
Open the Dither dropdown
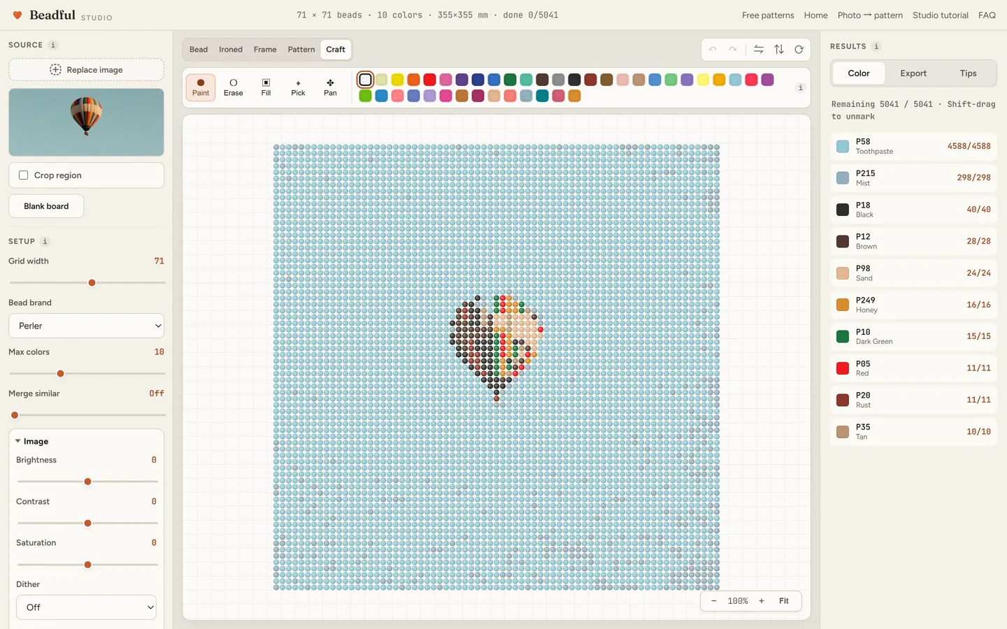(x=87, y=607)
